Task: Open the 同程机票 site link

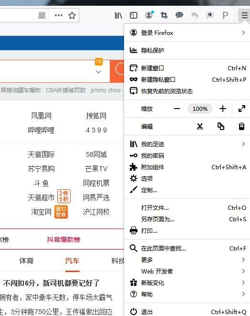Action: coord(96,183)
